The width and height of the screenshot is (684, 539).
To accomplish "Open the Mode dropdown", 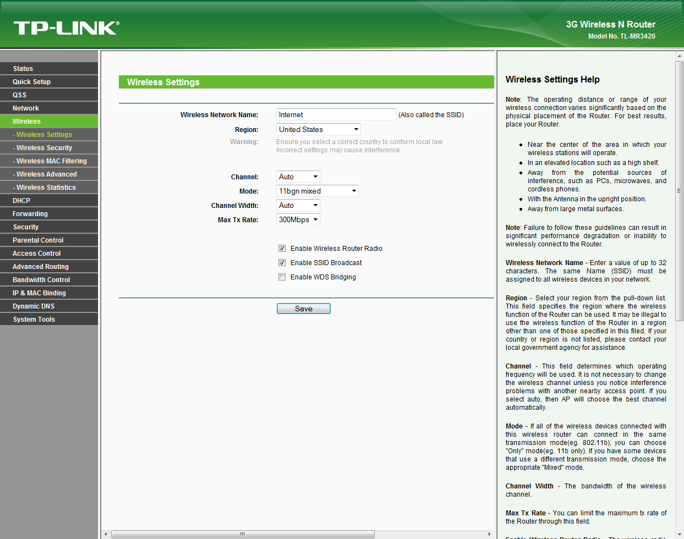I will coord(318,191).
